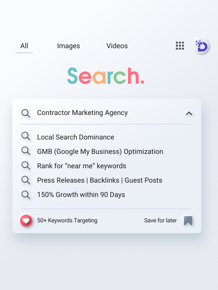Toggle the red heart like button
Viewport: 218px width, 290px height.
(x=26, y=221)
